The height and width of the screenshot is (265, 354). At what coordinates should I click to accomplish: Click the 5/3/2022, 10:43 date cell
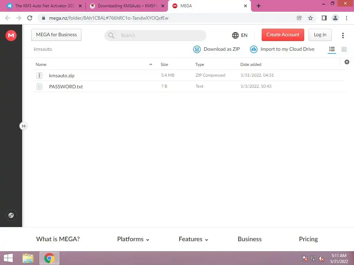[x=256, y=86]
